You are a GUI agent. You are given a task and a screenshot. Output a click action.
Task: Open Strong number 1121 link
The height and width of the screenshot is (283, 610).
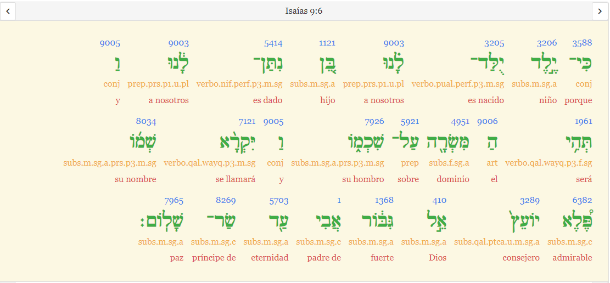327,43
